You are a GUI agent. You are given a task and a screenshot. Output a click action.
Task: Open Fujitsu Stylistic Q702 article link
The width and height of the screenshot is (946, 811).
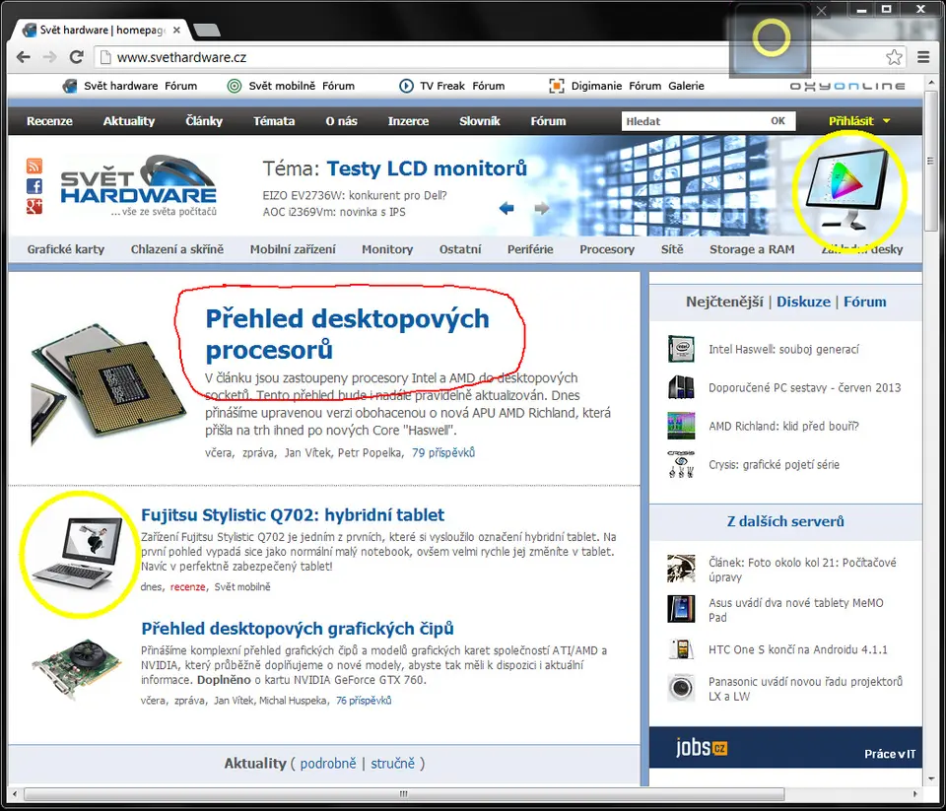(x=293, y=514)
